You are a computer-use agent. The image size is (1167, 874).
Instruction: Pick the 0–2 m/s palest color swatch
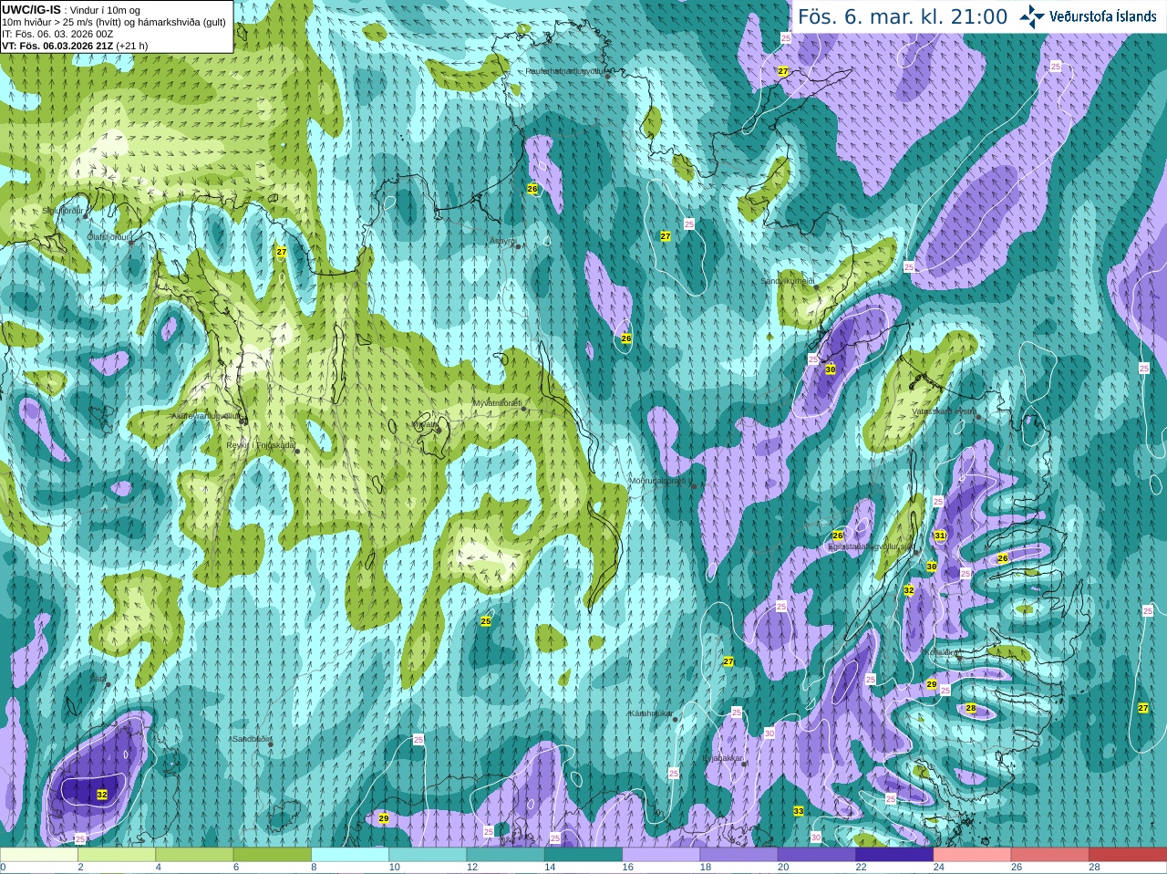coord(39,855)
